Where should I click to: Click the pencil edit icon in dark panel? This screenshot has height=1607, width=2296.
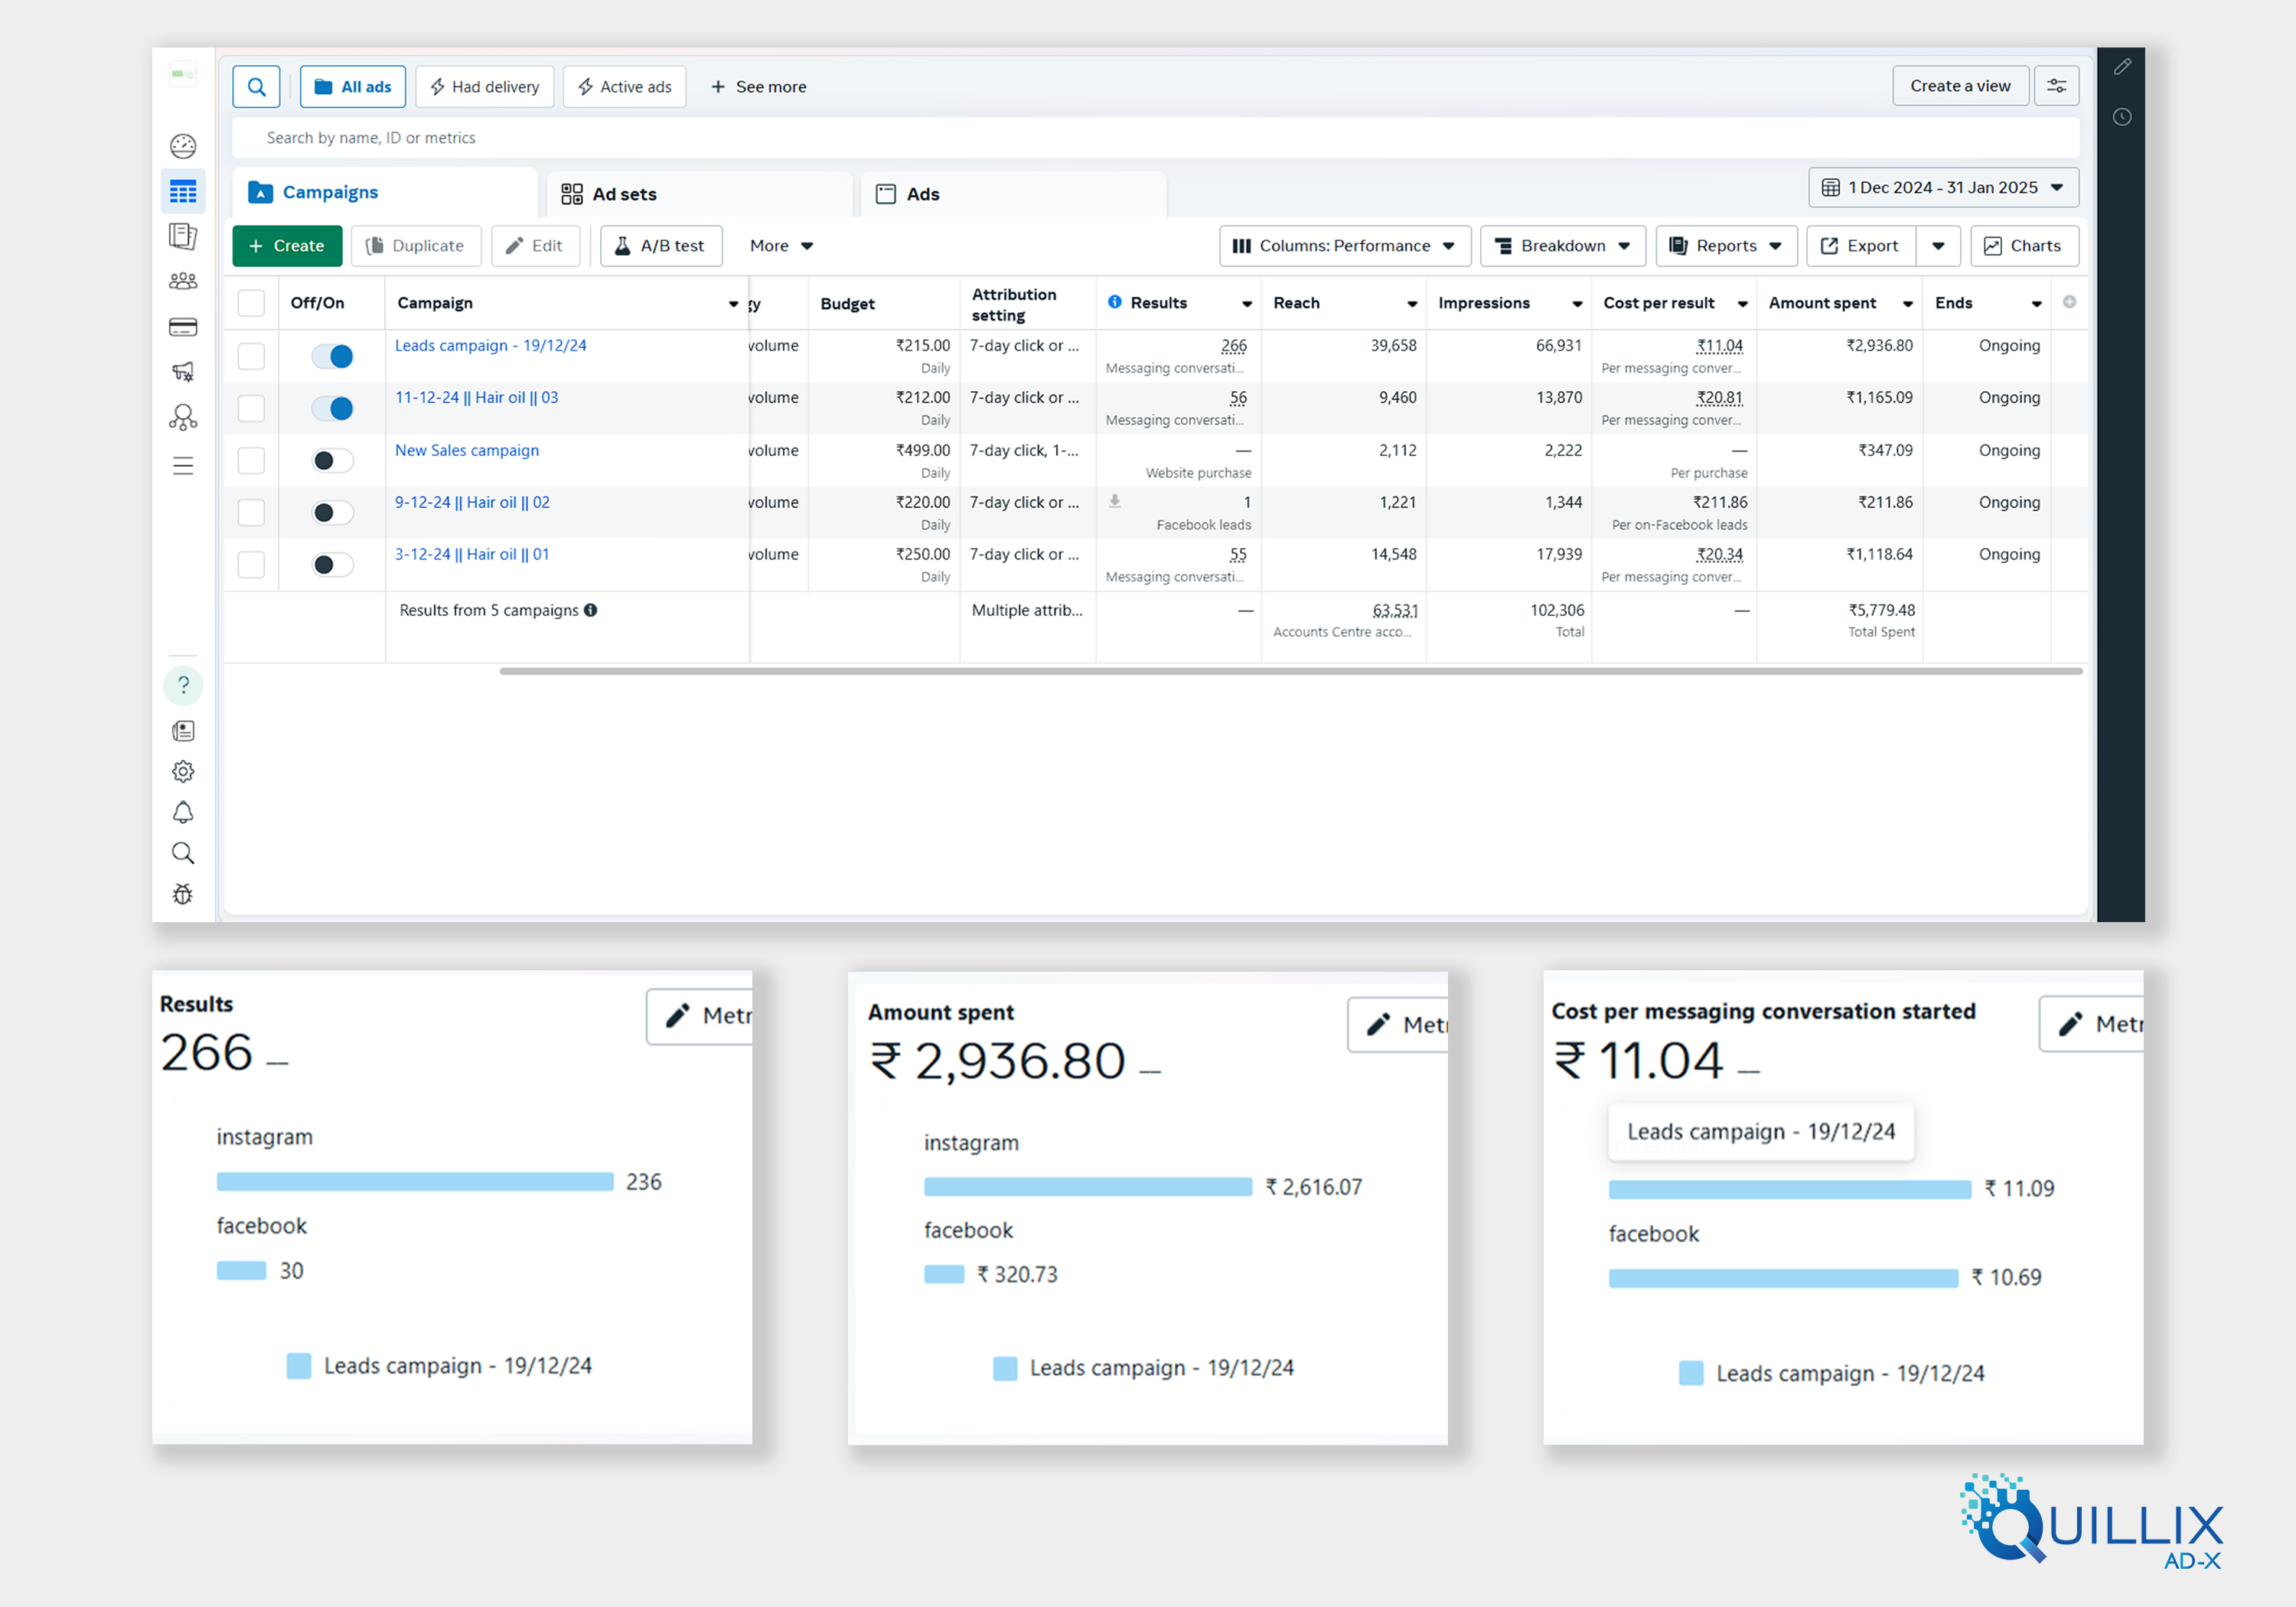tap(2122, 67)
